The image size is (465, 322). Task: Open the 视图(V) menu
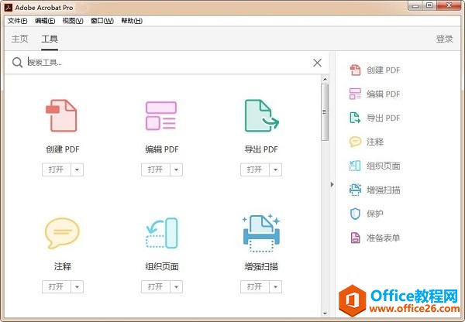point(73,21)
